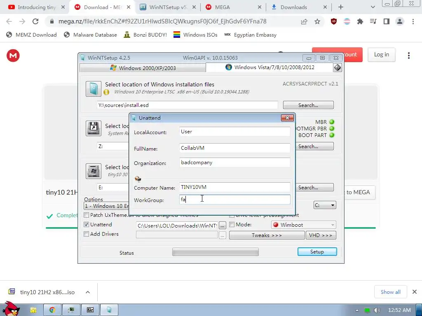Go back to previous page in Chrome

click(9, 21)
